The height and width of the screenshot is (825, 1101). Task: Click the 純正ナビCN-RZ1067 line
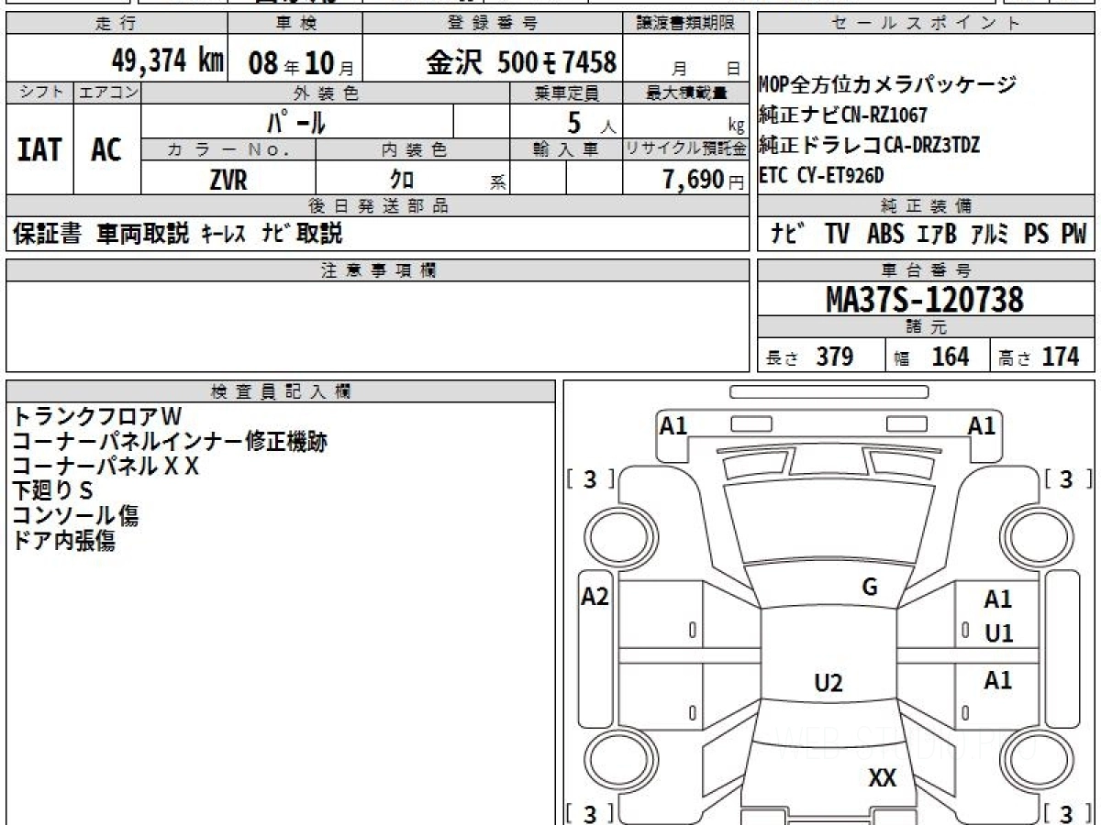(x=843, y=115)
